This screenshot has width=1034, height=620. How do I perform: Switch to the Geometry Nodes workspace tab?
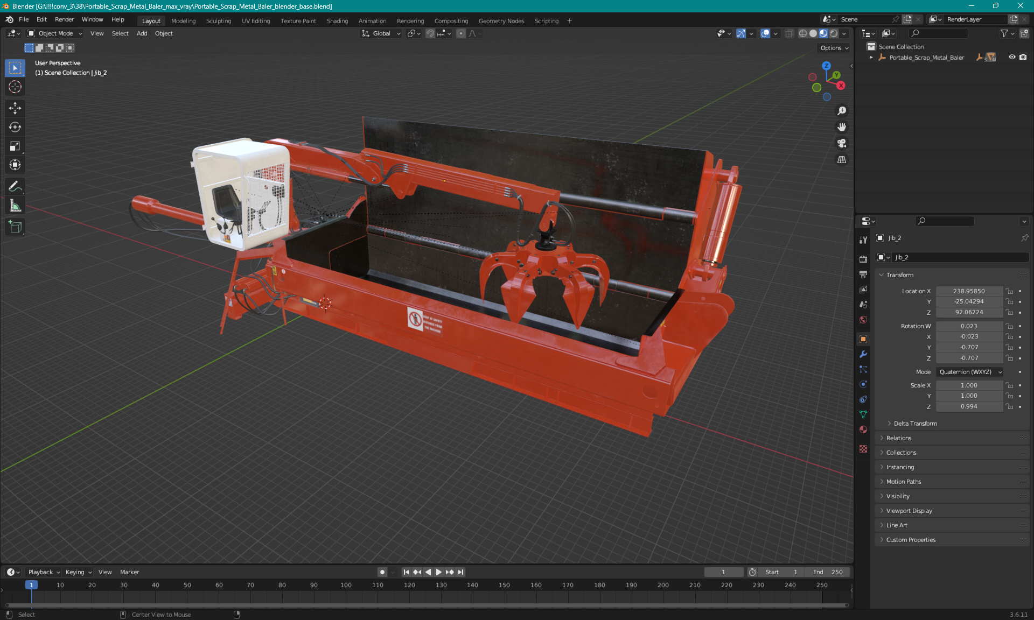tap(501, 21)
